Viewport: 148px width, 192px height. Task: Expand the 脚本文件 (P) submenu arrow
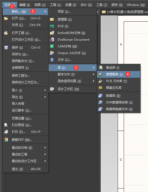[x=94, y=74]
